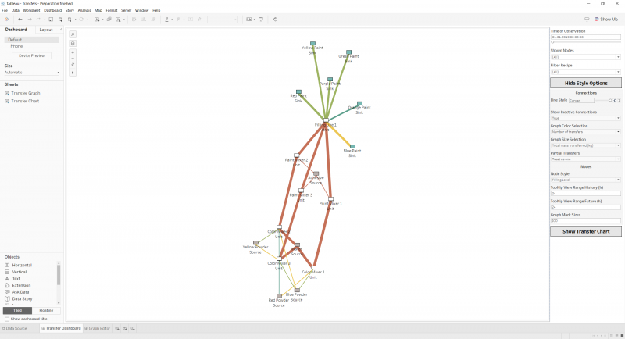Click the Hide Style Options button
625x339 pixels.
pyautogui.click(x=585, y=83)
